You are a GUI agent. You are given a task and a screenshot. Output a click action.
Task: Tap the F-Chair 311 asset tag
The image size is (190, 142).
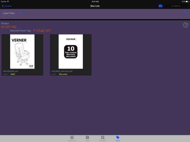[x=42, y=31]
